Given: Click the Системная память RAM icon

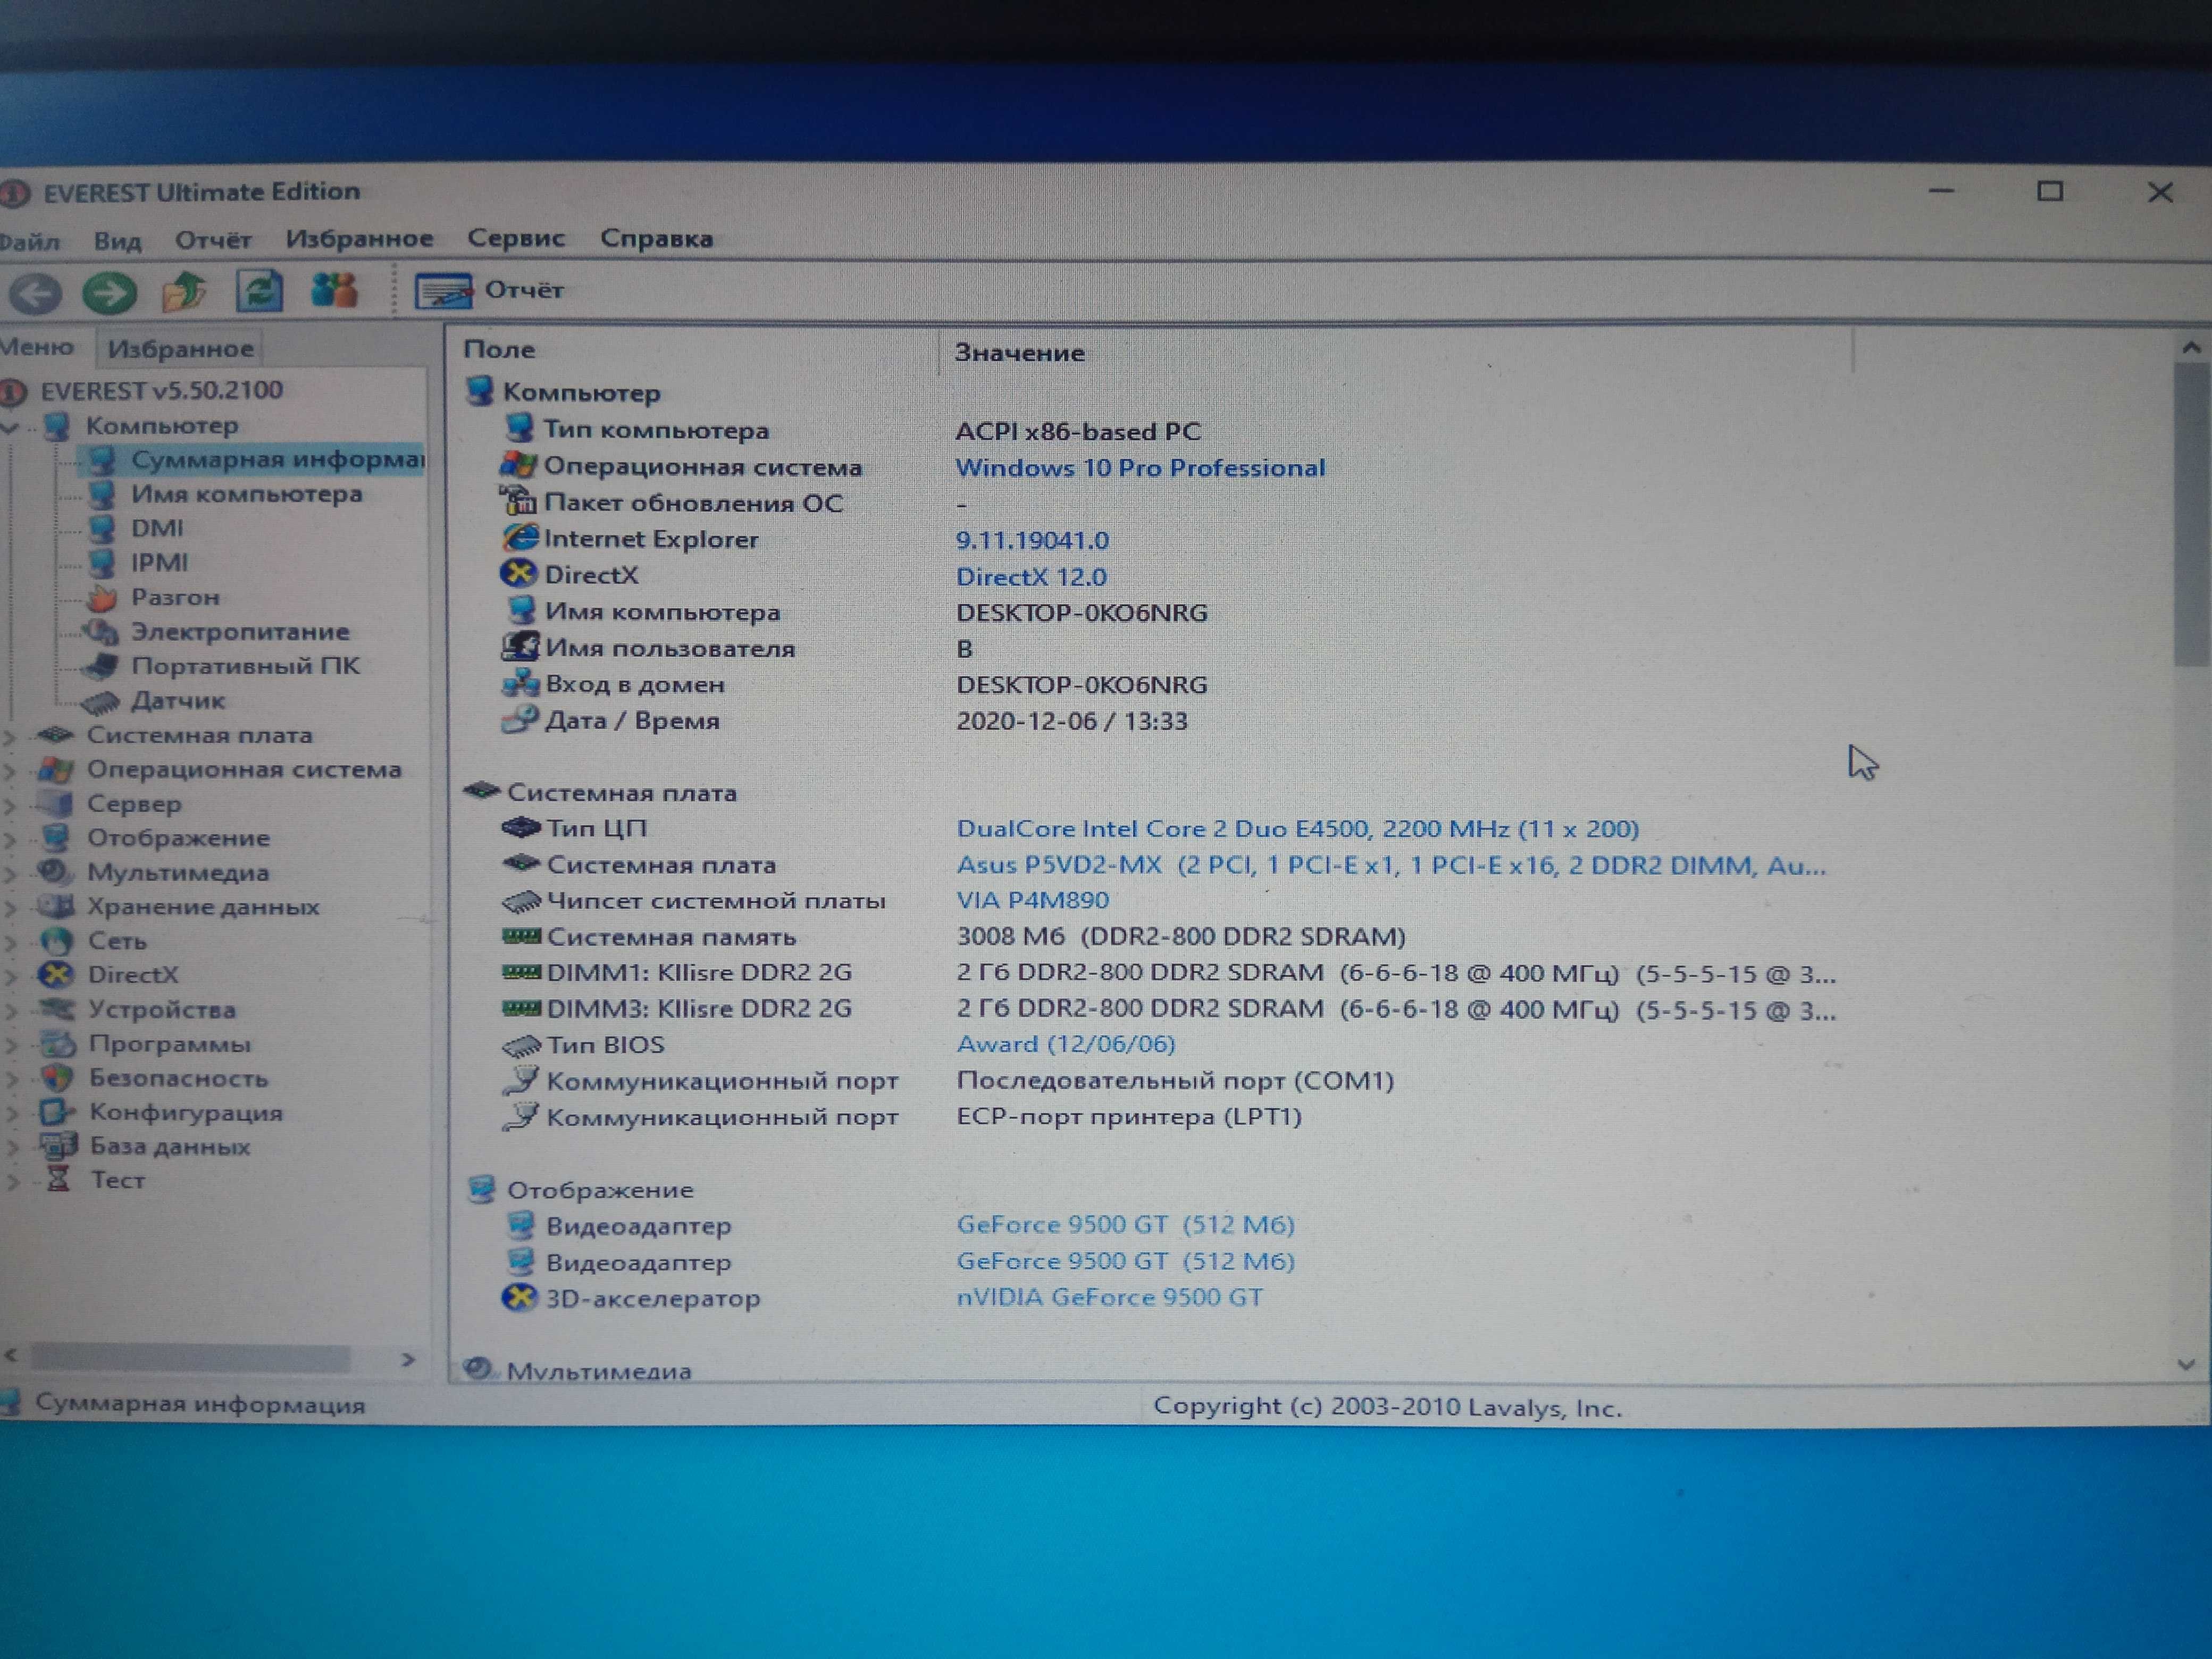Looking at the screenshot, I should (521, 936).
